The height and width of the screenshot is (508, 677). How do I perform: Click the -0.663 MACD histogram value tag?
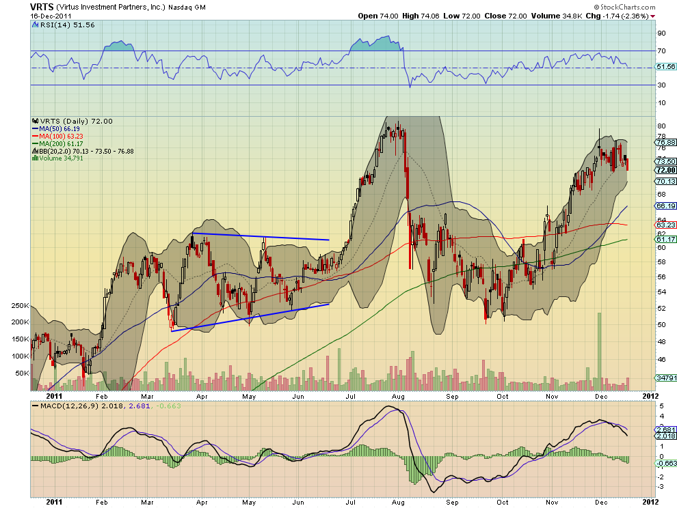click(666, 463)
